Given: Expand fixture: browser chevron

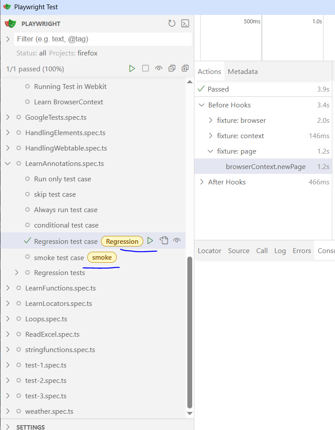Looking at the screenshot, I should pos(210,120).
